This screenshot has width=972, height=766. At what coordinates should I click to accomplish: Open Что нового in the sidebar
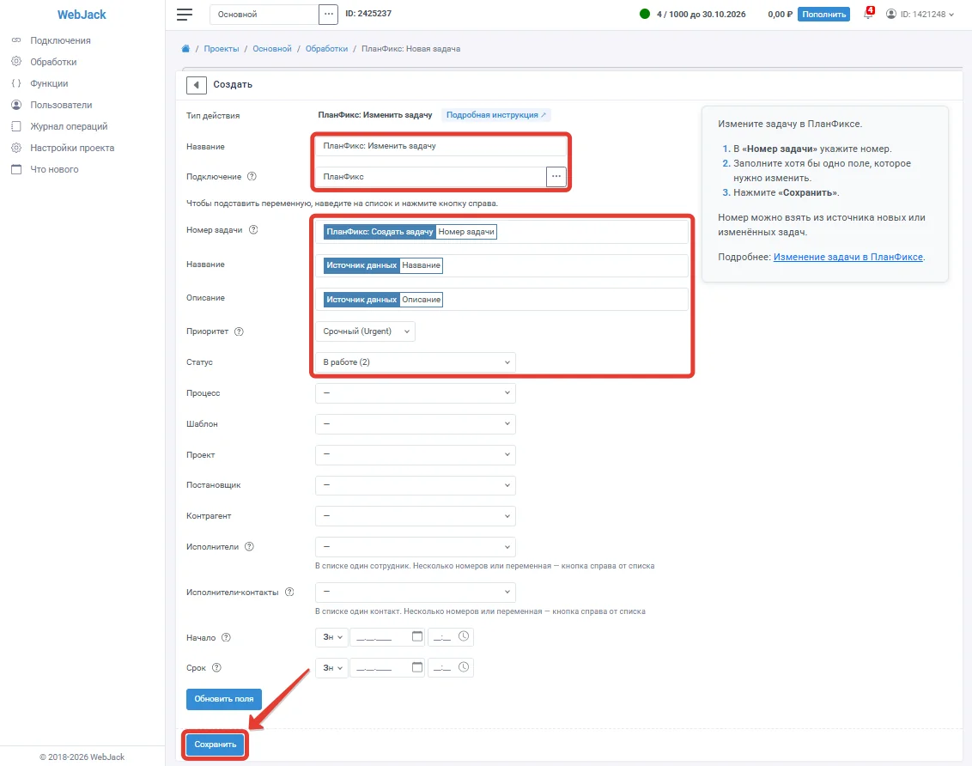pyautogui.click(x=54, y=170)
